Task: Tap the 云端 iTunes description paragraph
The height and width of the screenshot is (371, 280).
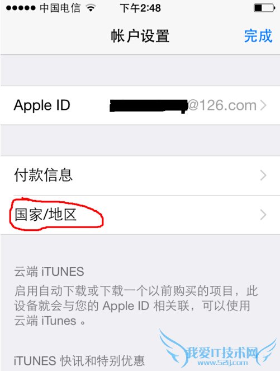Action: (136, 305)
